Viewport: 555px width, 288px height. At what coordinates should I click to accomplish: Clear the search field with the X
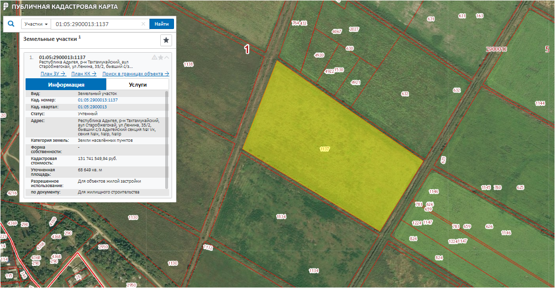(144, 24)
